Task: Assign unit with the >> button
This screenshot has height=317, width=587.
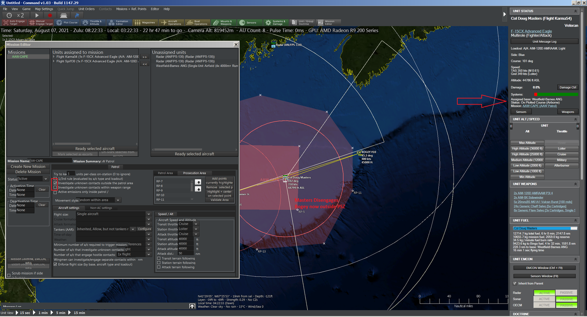Action: tap(144, 57)
